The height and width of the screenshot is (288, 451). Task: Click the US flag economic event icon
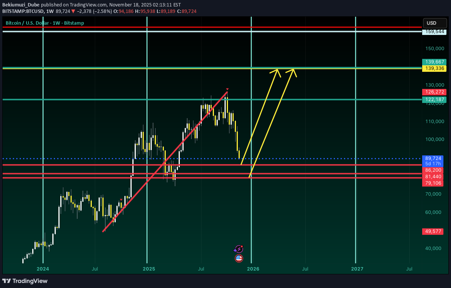click(x=239, y=258)
